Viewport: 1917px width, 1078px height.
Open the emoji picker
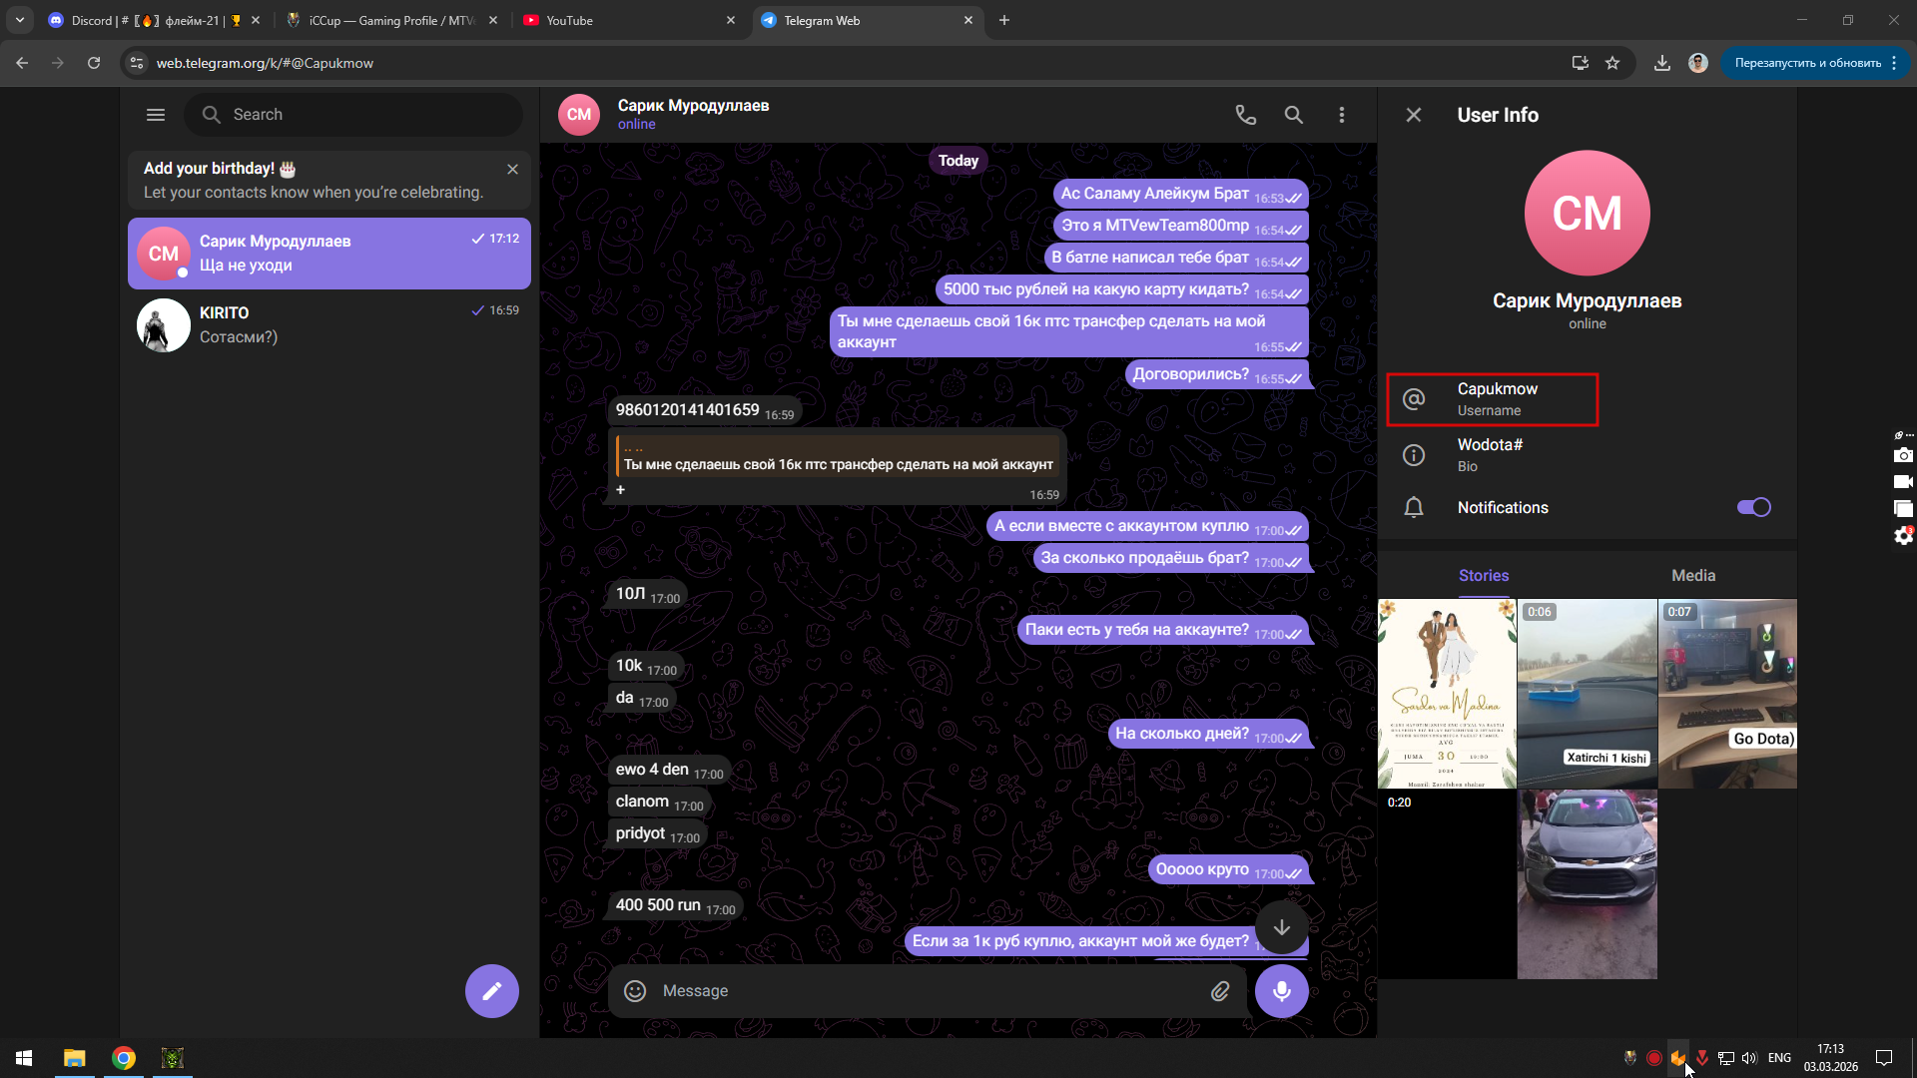tap(635, 991)
